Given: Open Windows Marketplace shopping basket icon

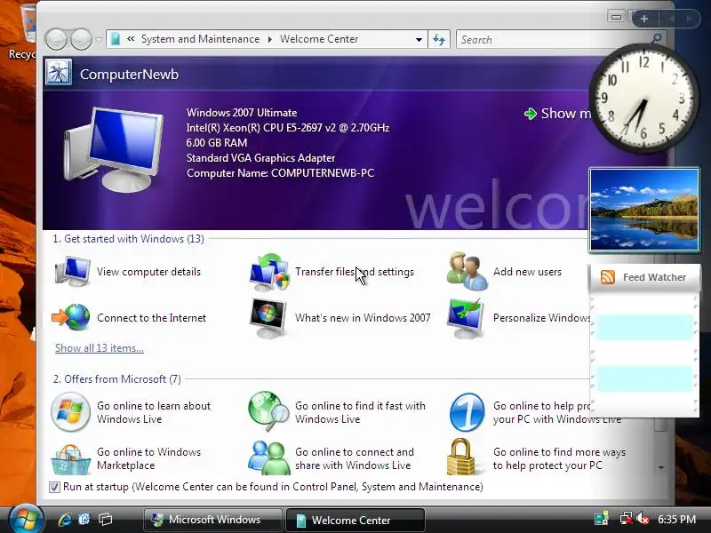Looking at the screenshot, I should coord(71,459).
